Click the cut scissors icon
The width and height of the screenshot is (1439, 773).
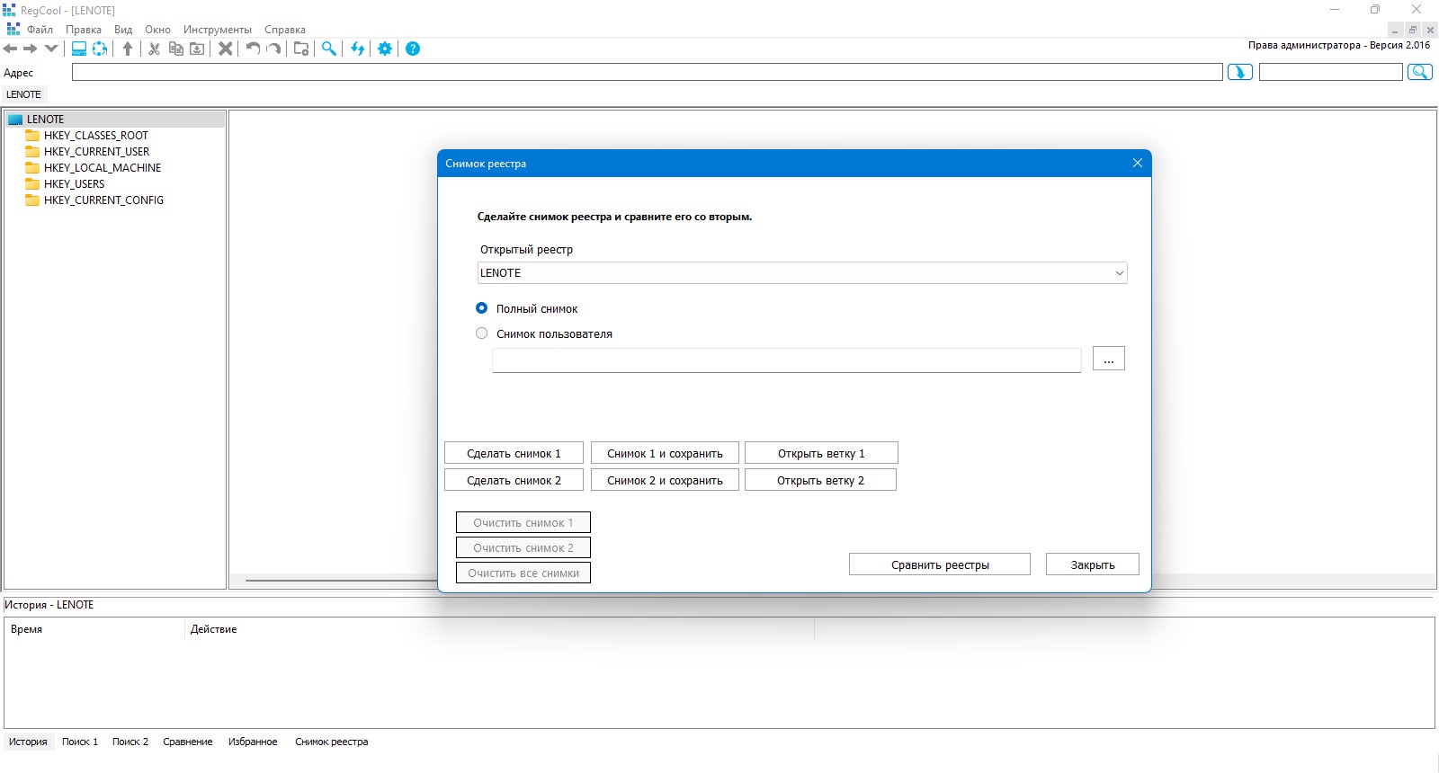tap(154, 49)
